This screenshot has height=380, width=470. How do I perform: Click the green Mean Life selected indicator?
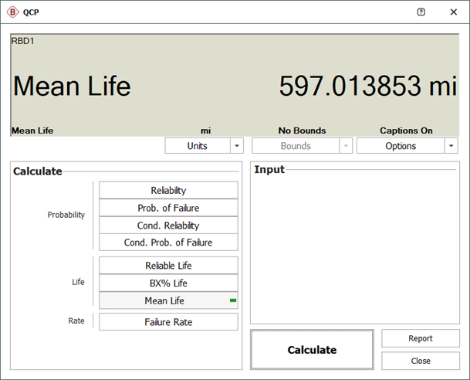click(x=232, y=300)
